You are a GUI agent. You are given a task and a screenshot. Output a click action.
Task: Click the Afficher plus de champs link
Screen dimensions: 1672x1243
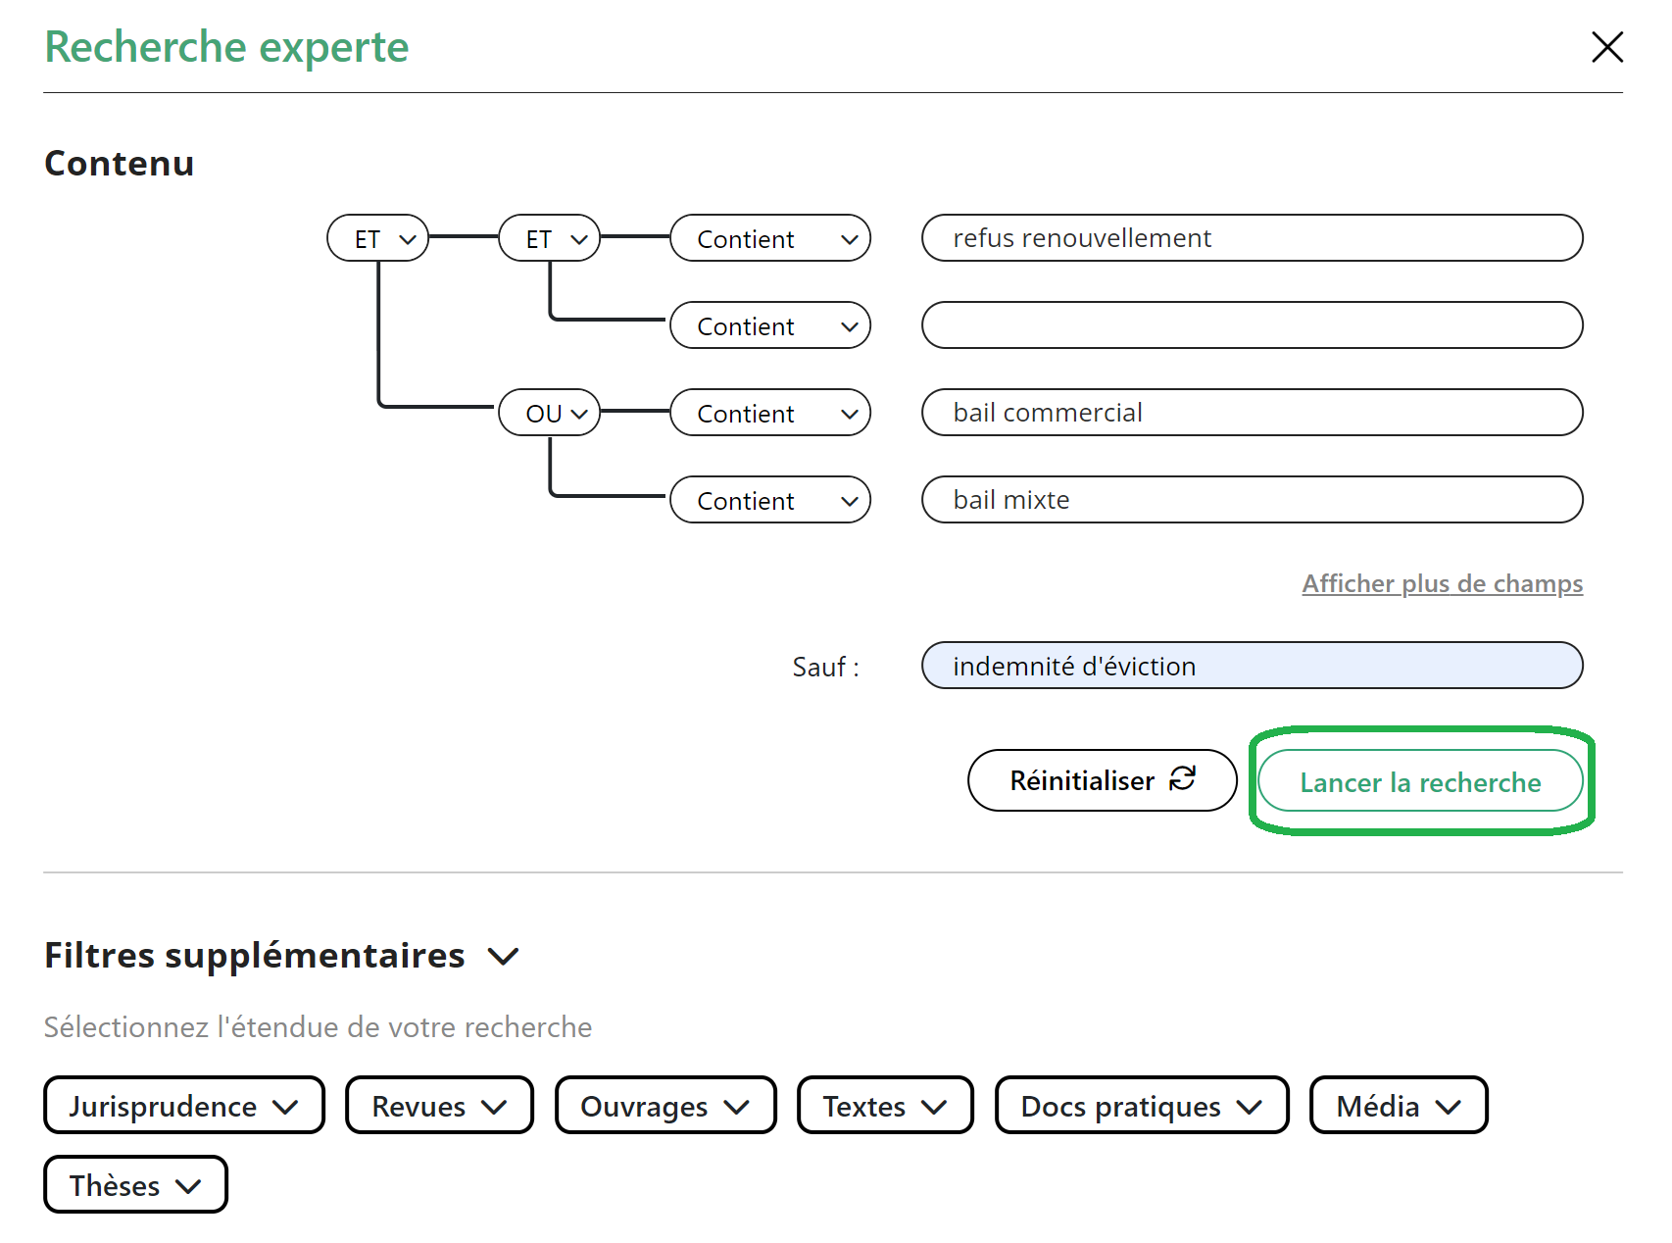[x=1442, y=584]
